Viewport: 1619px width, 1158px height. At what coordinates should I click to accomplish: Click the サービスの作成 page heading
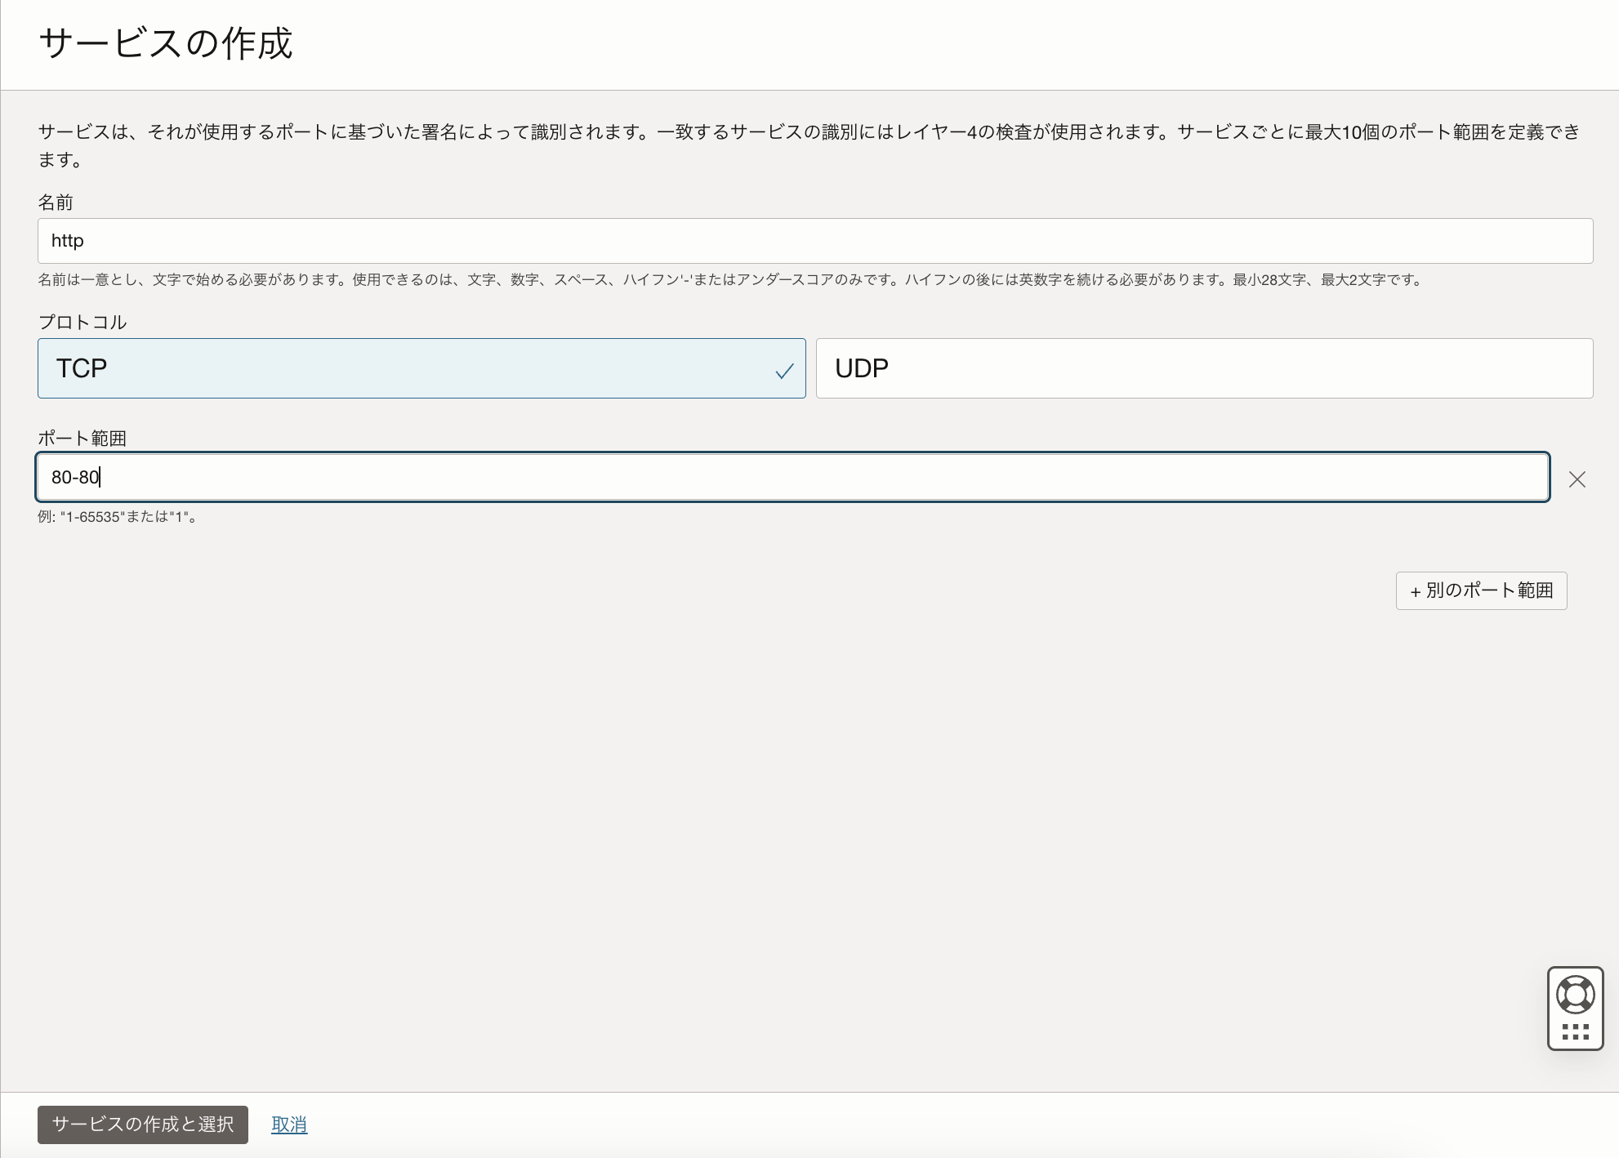click(x=165, y=43)
